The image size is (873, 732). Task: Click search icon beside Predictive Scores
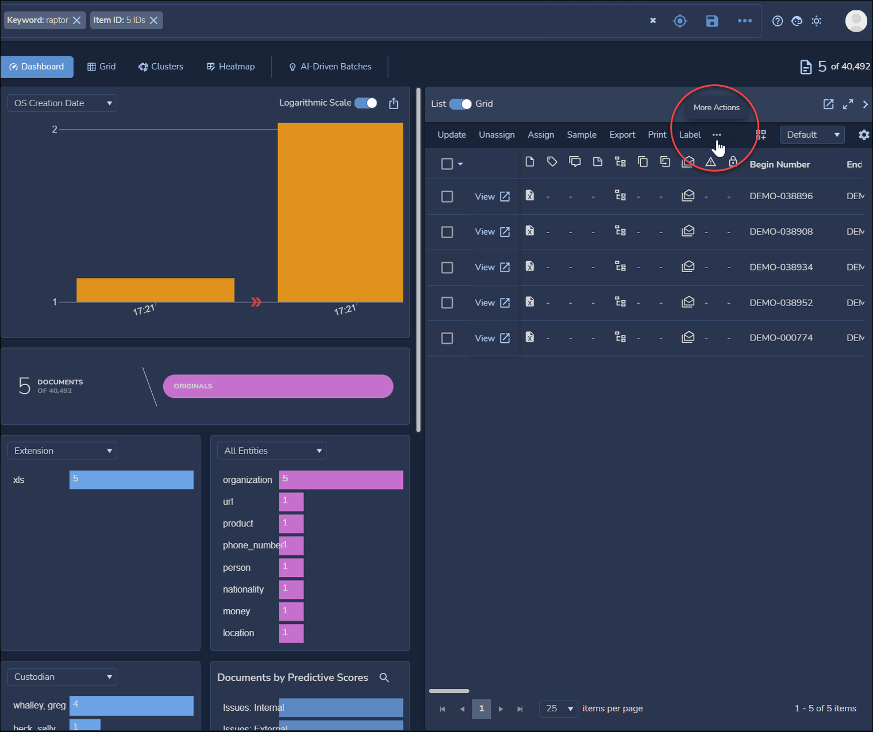[x=384, y=677]
